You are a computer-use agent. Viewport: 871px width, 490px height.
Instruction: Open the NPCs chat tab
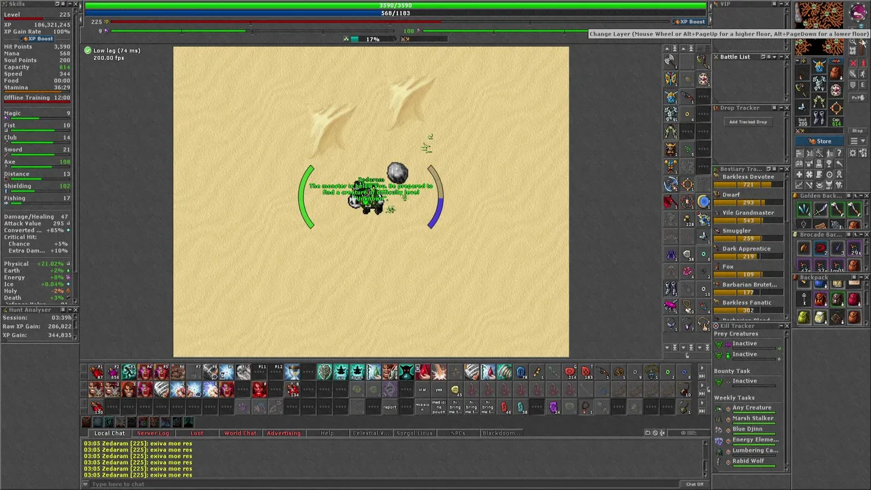458,433
